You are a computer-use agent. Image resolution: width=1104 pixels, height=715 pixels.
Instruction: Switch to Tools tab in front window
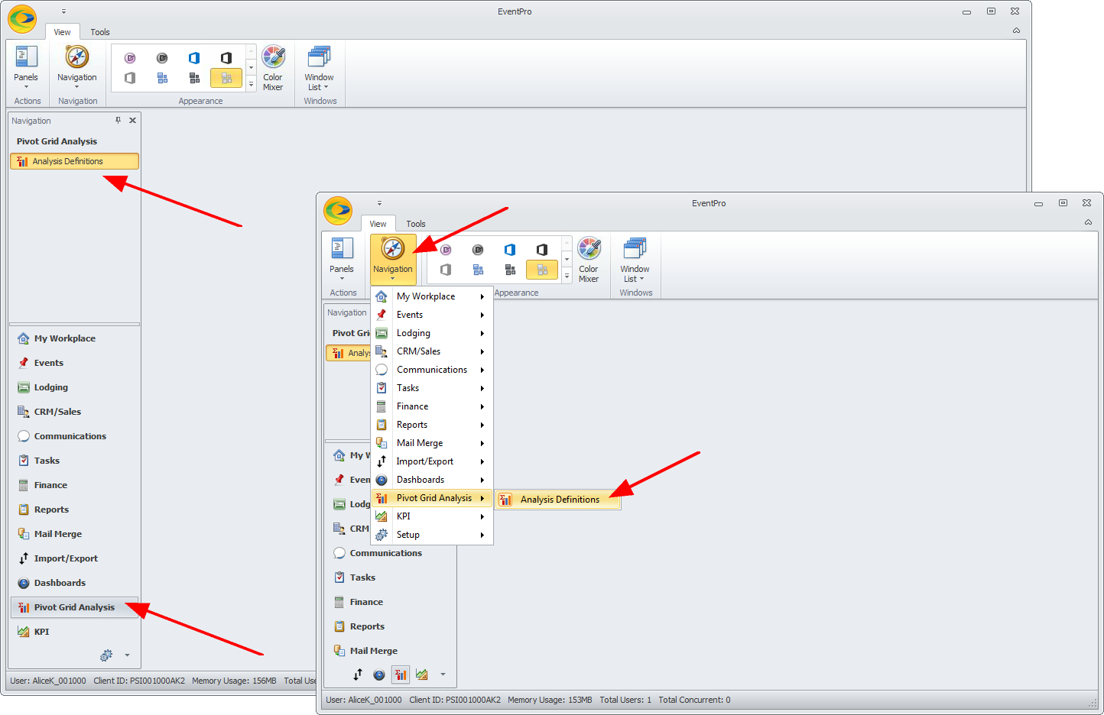[416, 224]
